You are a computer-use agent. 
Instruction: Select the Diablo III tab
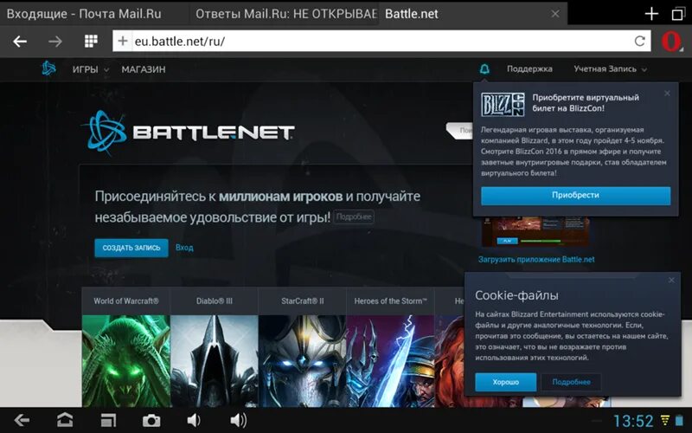click(214, 301)
